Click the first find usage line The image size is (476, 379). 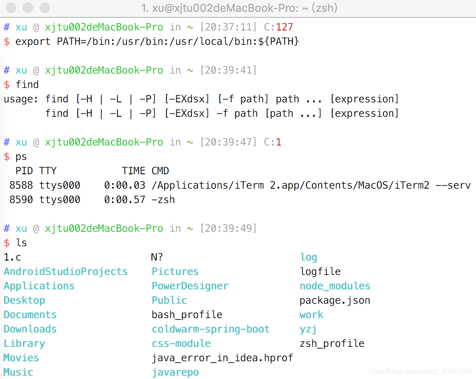tap(201, 99)
